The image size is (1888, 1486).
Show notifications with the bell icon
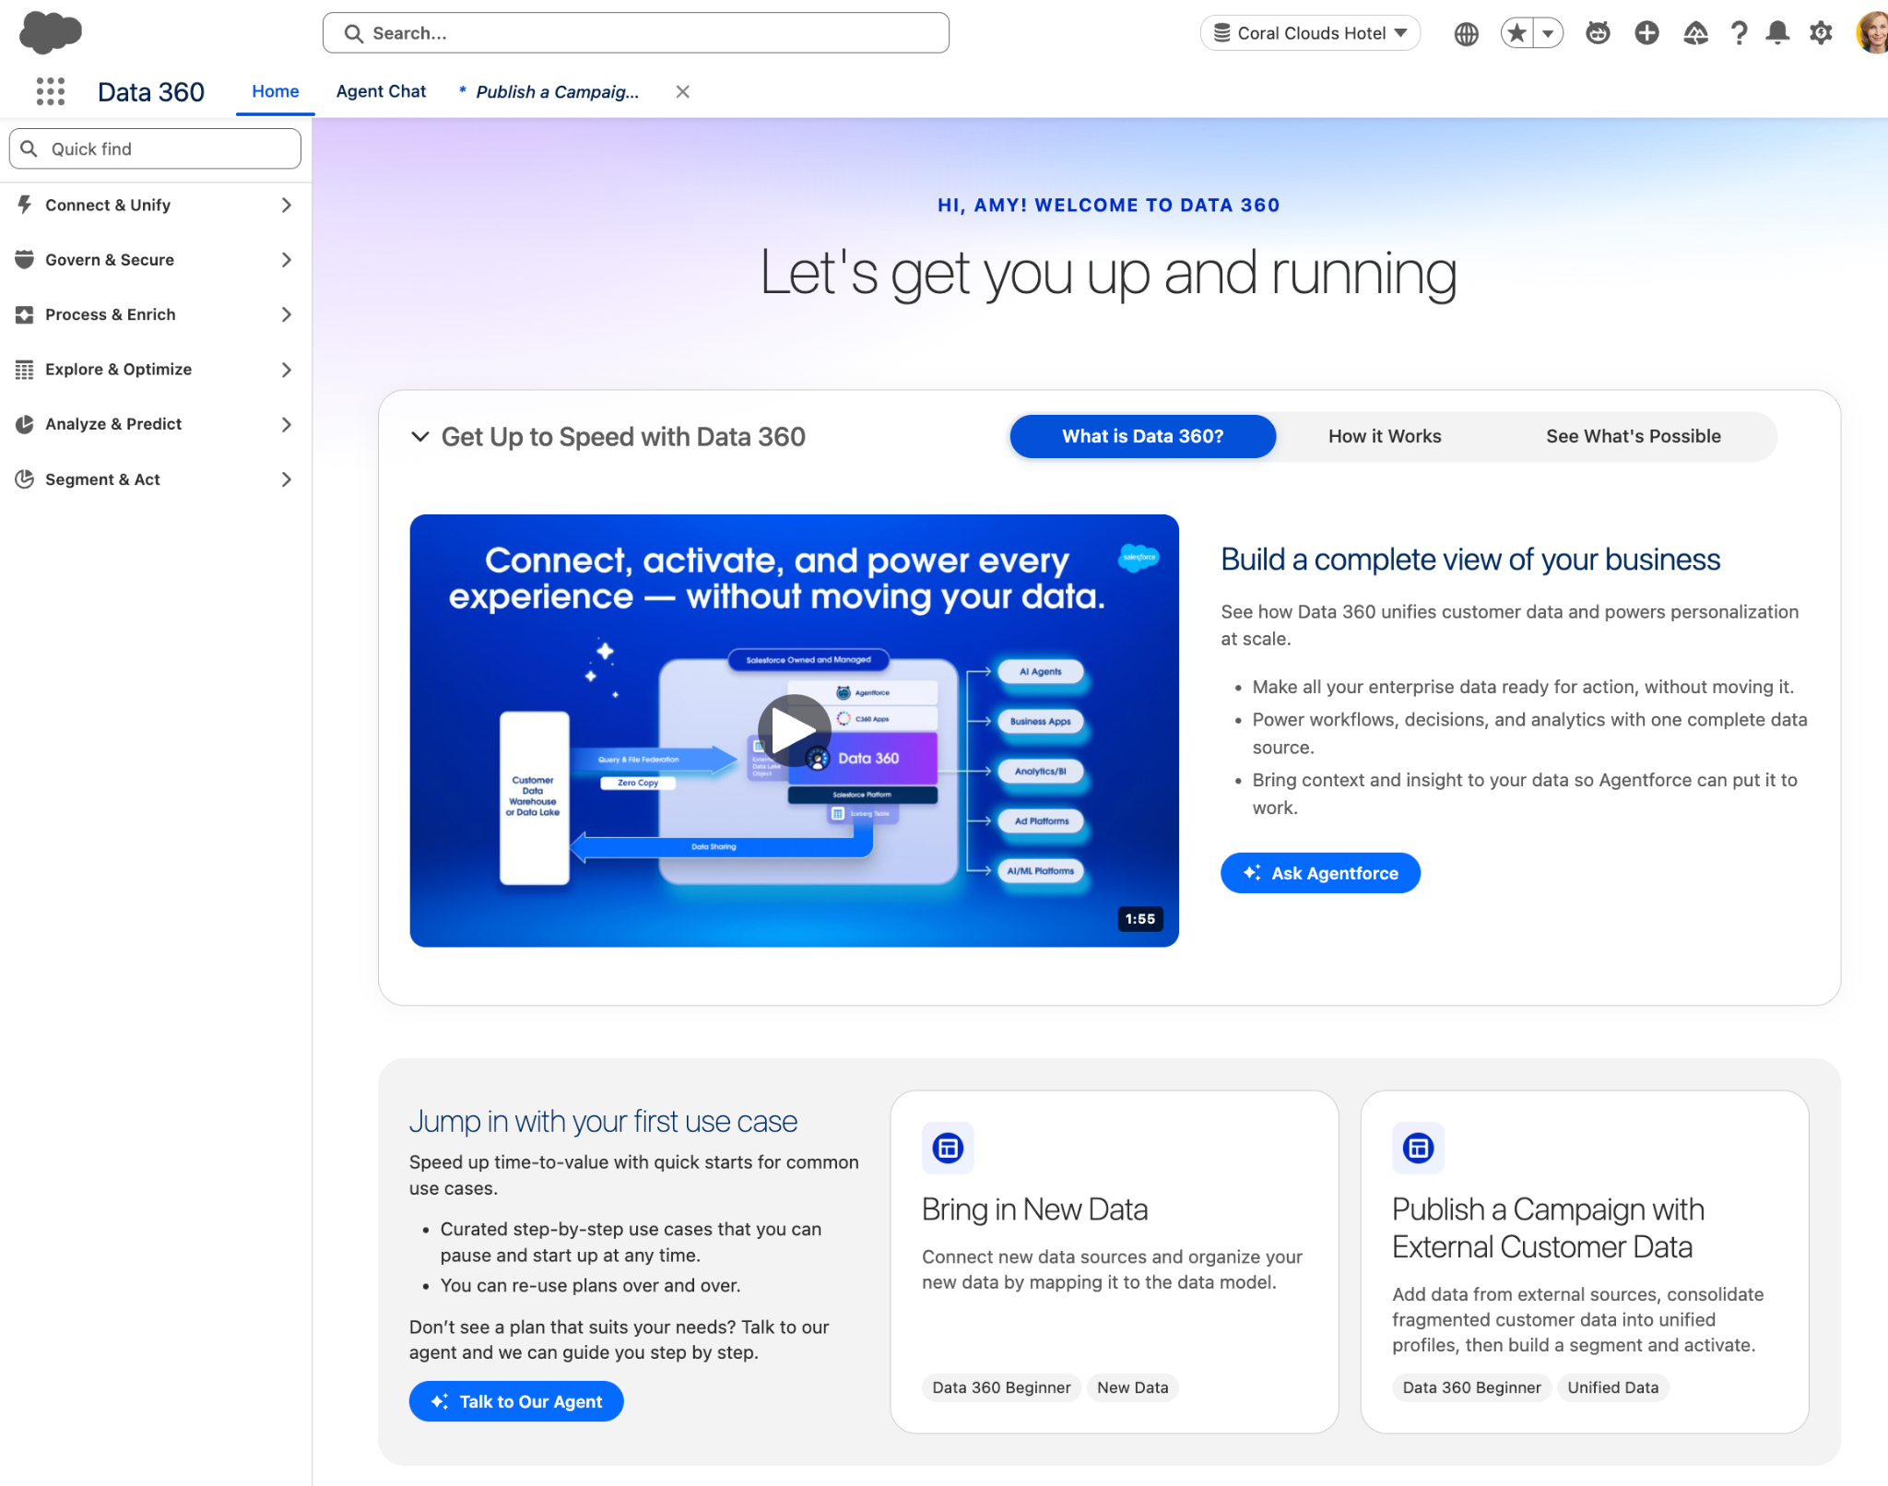pos(1777,33)
